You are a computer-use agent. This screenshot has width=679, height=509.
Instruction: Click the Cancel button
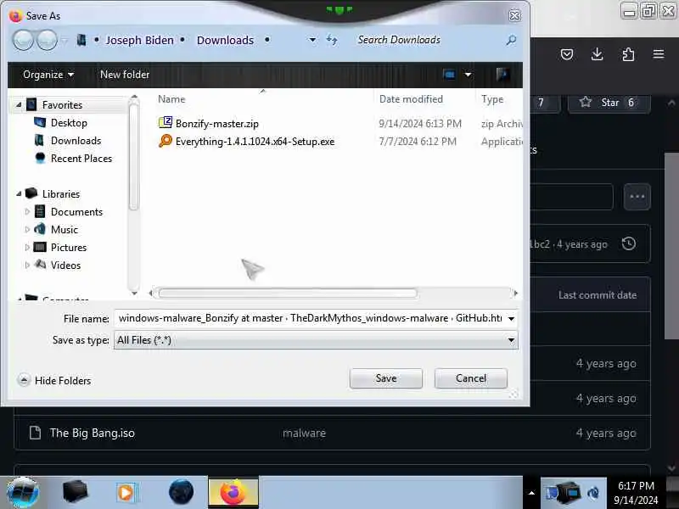point(471,378)
